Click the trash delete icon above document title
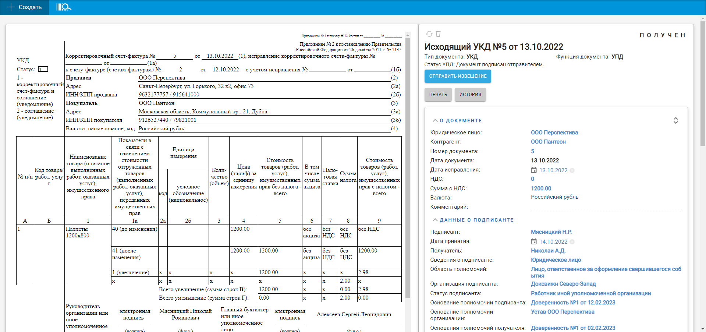The height and width of the screenshot is (332, 706). [438, 34]
